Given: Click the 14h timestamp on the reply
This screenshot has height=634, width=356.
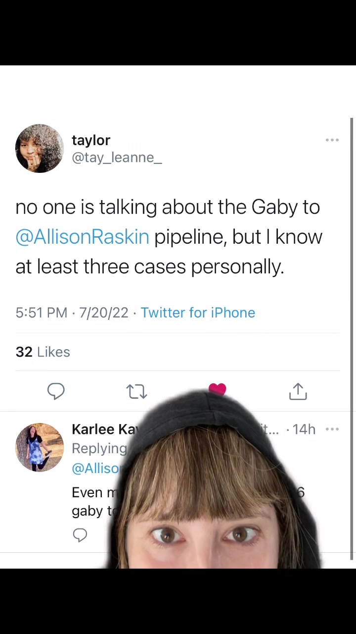Looking at the screenshot, I should coord(304,429).
